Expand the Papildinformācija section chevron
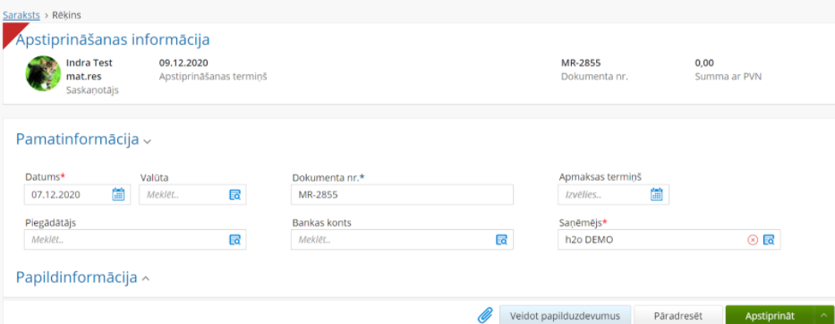Image resolution: width=835 pixels, height=324 pixels. coord(146,278)
